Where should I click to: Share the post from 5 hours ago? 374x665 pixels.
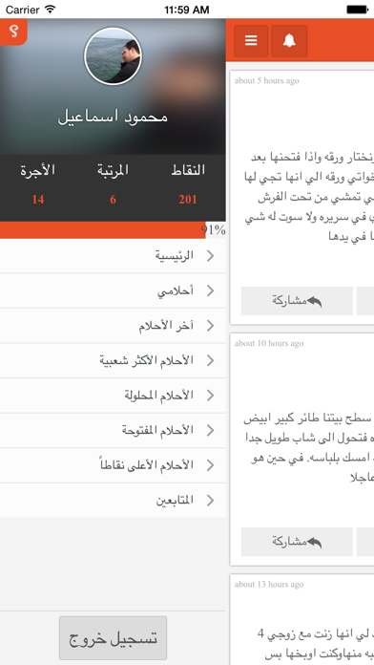297,301
